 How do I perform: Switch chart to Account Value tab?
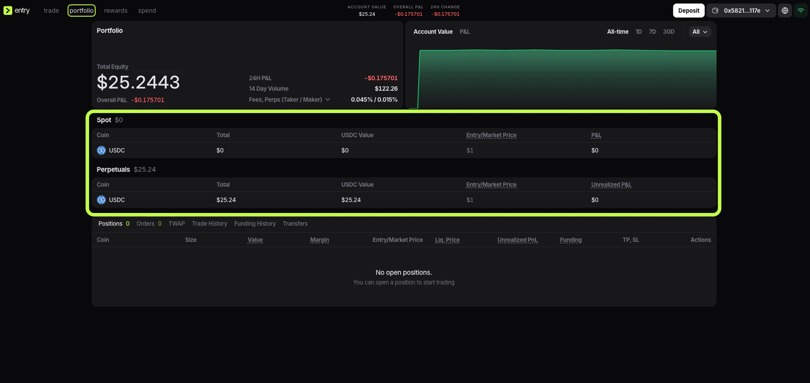click(433, 32)
